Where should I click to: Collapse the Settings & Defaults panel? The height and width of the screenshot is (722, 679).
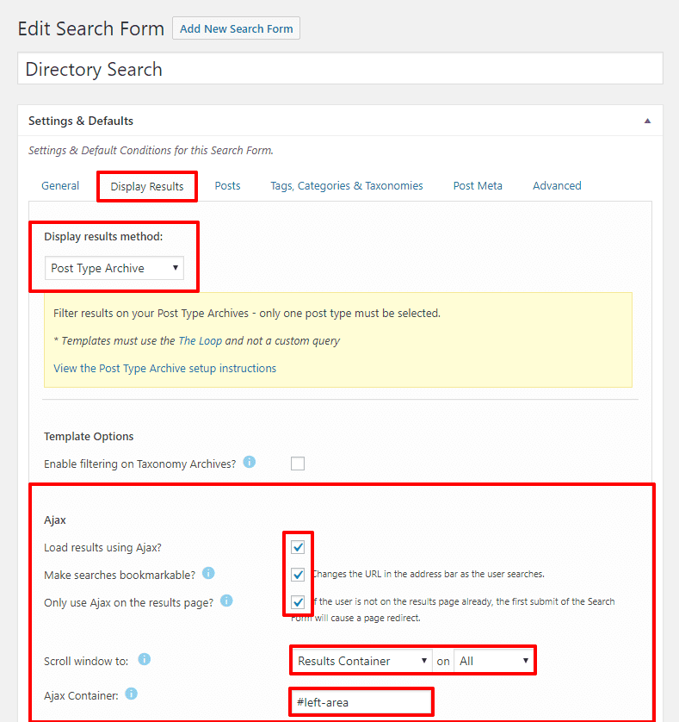(x=647, y=121)
